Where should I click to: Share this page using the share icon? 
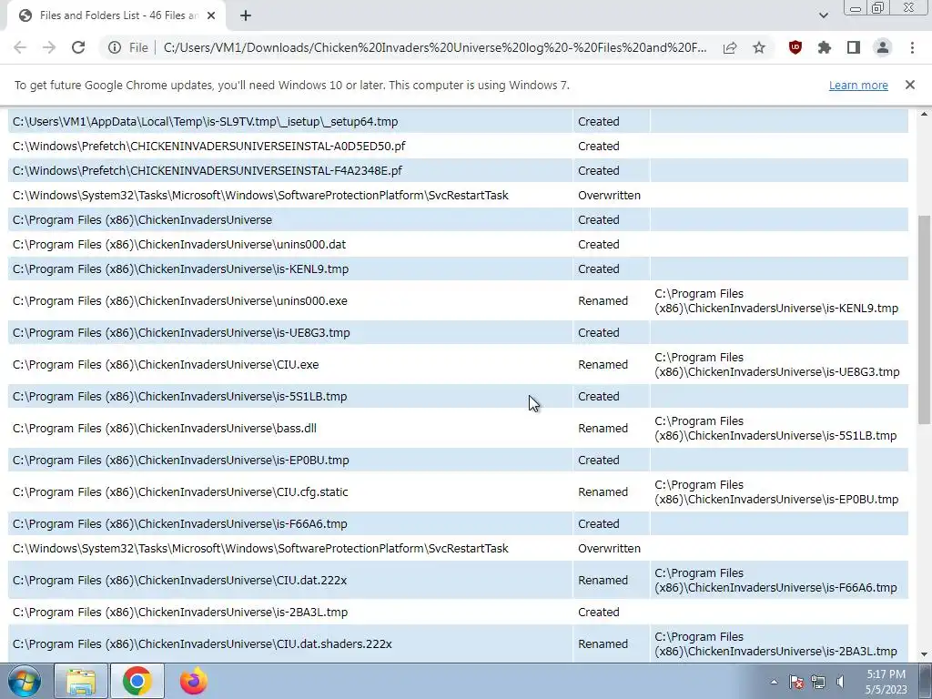click(730, 47)
